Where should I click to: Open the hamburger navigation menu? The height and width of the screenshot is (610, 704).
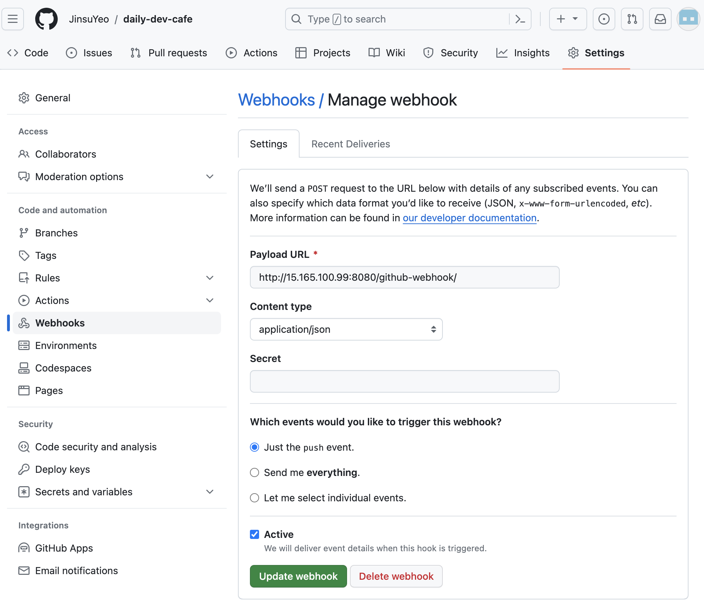[x=13, y=19]
